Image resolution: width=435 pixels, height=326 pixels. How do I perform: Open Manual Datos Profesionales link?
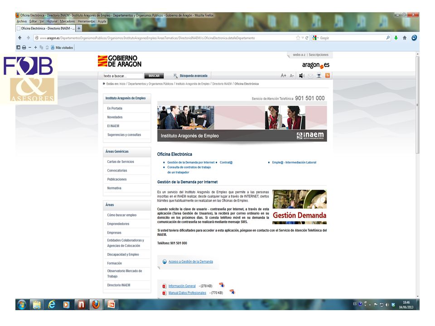[x=187, y=293]
